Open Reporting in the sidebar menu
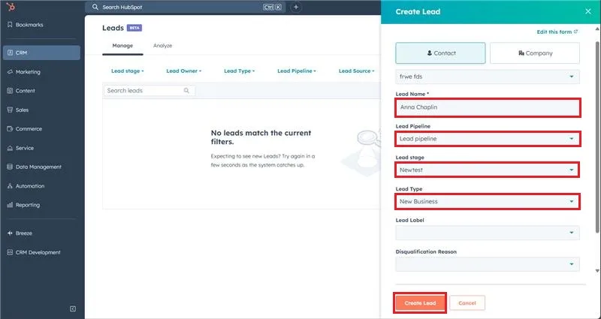Screen dimensions: 601x319 click(x=28, y=205)
